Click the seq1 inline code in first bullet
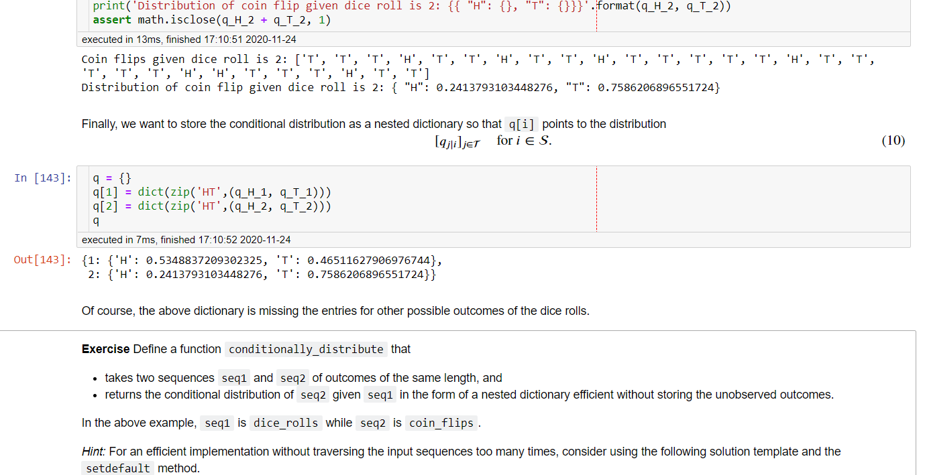Screen dimensions: 925x475 click(x=233, y=378)
